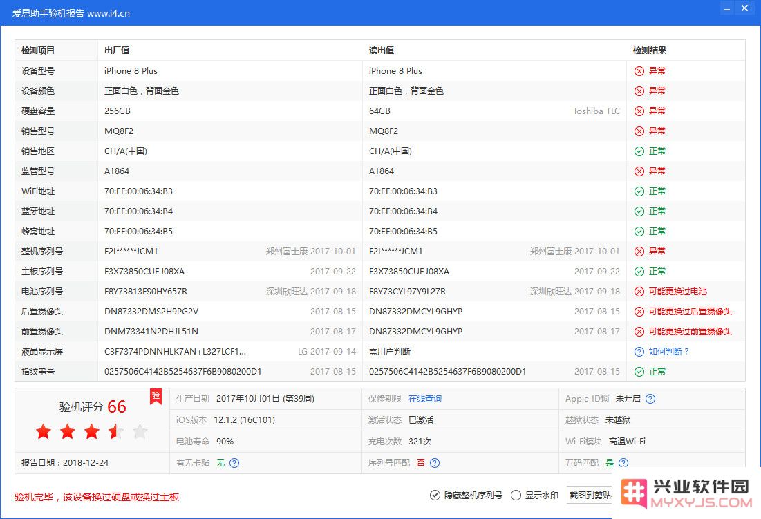The image size is (761, 519).
Task: Click the score 66 value
Action: (x=117, y=406)
